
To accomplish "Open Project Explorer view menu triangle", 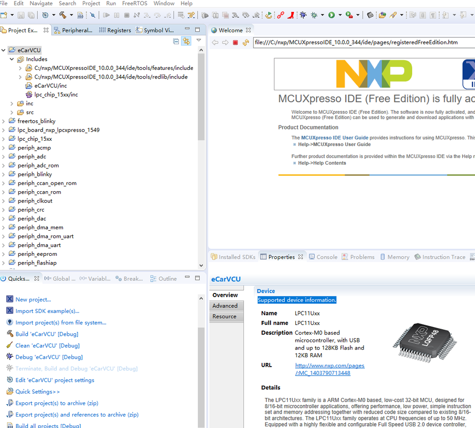I will pyautogui.click(x=199, y=40).
